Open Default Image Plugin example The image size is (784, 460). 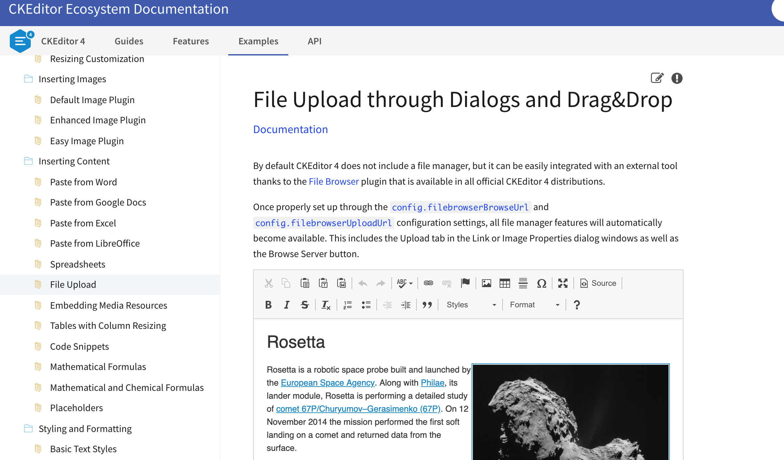pos(92,100)
